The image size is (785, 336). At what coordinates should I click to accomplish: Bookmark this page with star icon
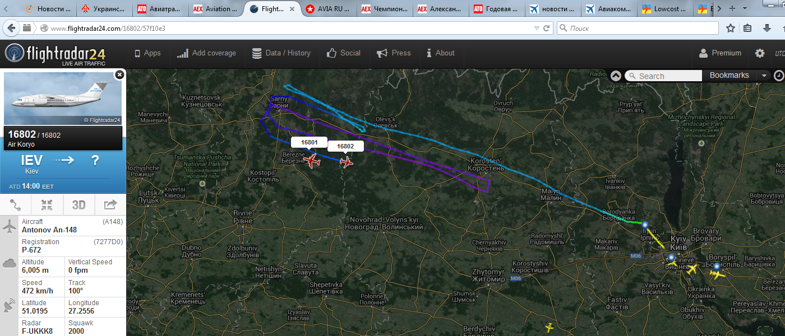pos(730,28)
